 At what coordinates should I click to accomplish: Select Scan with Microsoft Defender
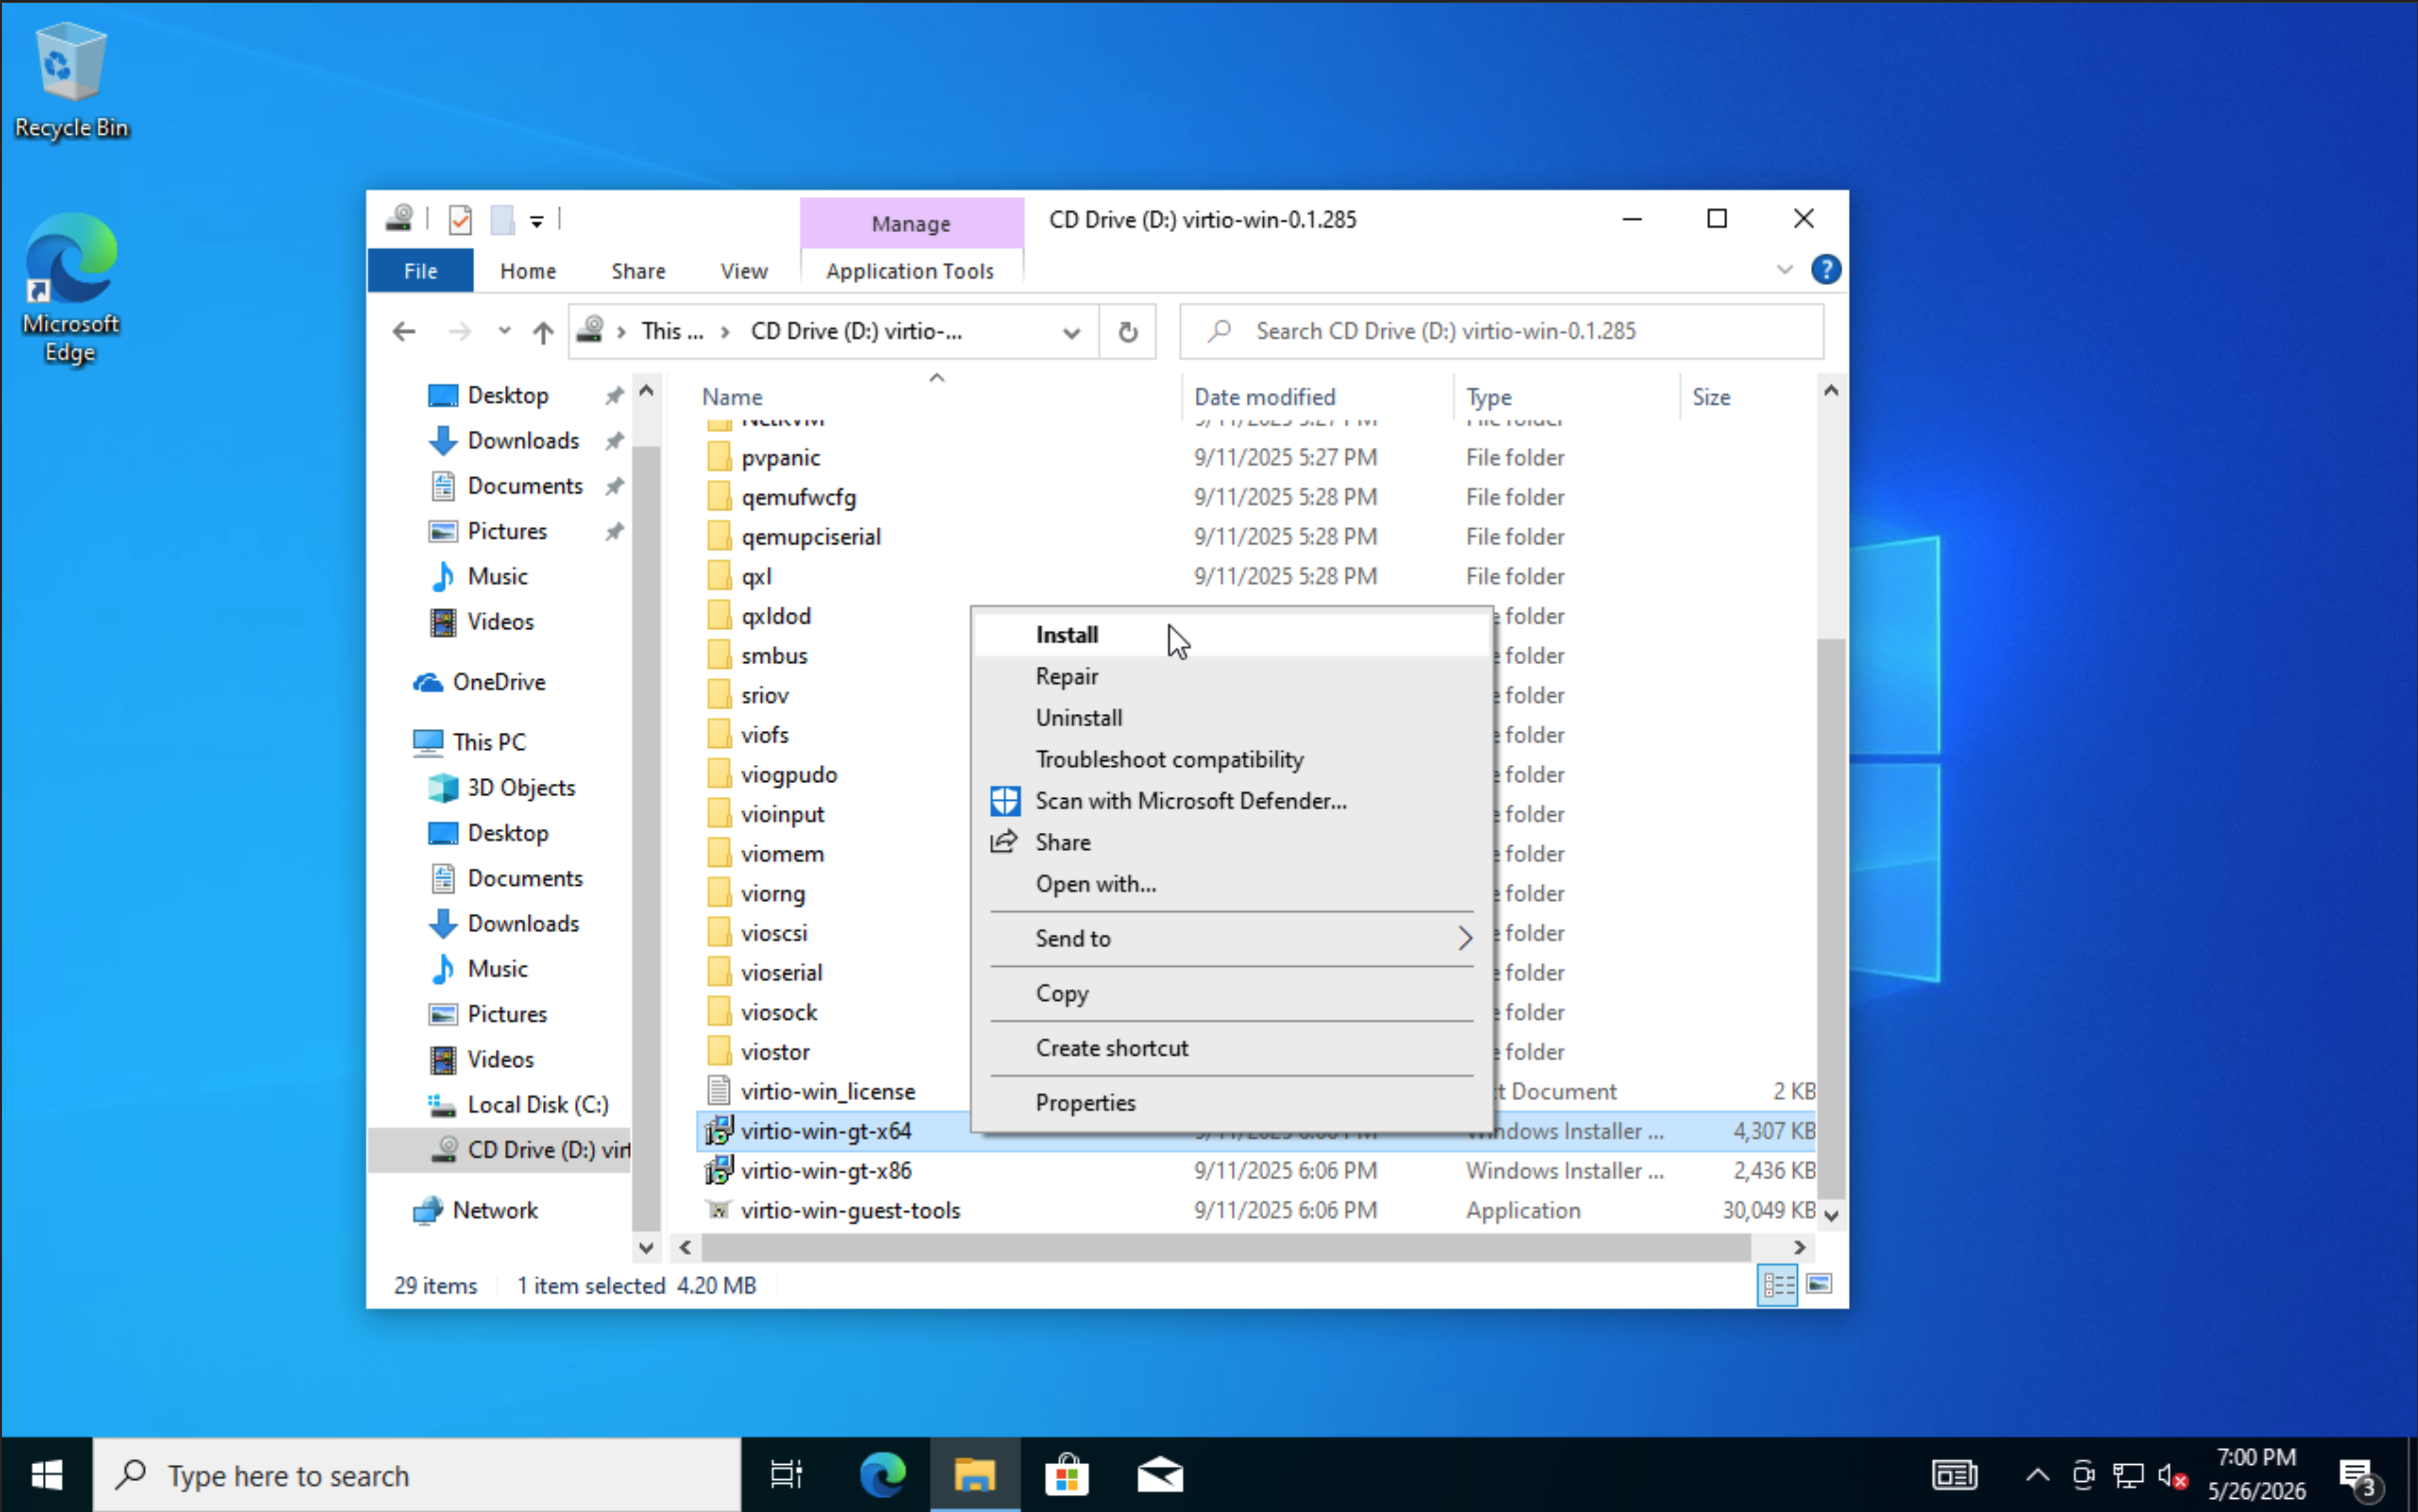1232,801
